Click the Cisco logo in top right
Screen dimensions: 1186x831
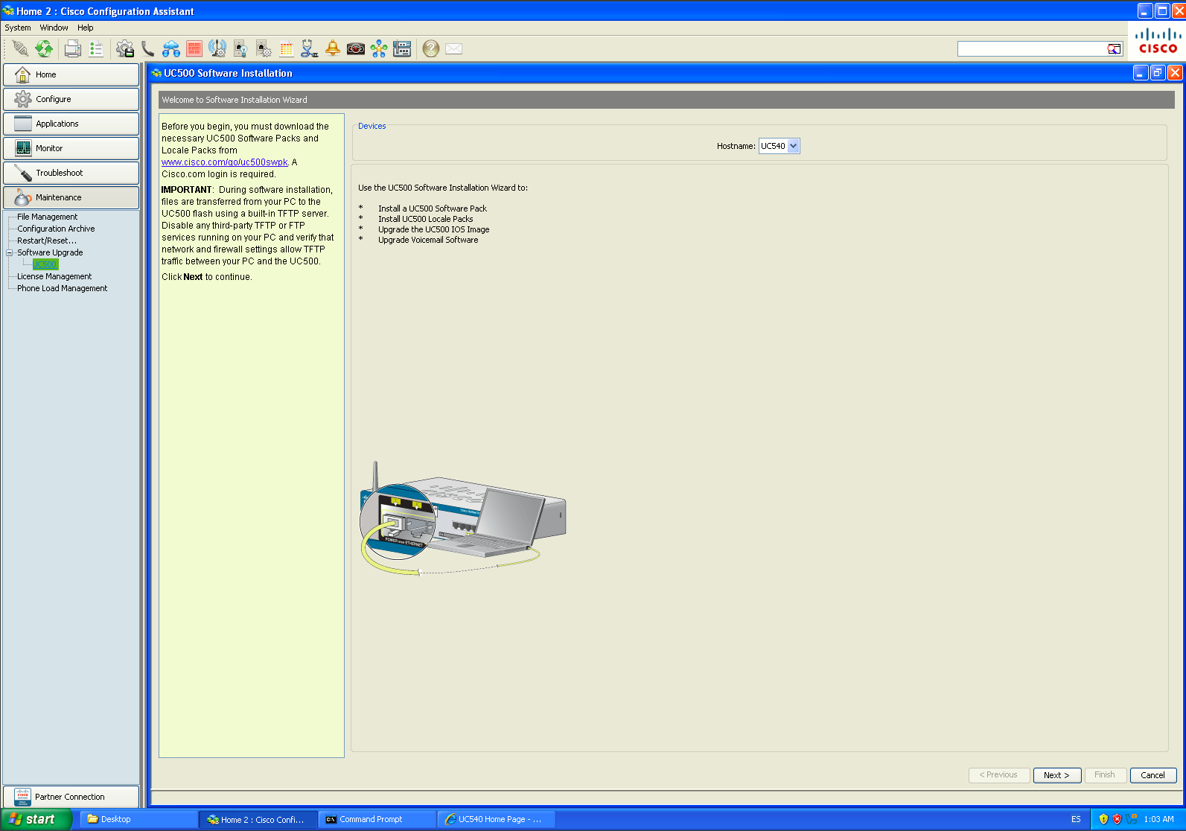tap(1158, 41)
